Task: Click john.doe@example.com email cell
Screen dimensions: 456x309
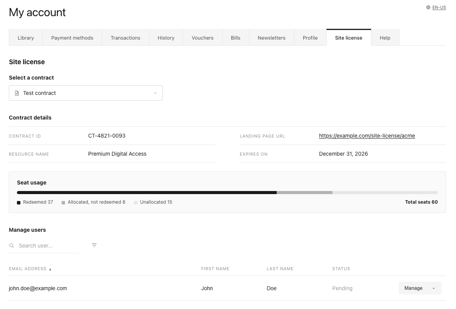Action: [x=38, y=288]
